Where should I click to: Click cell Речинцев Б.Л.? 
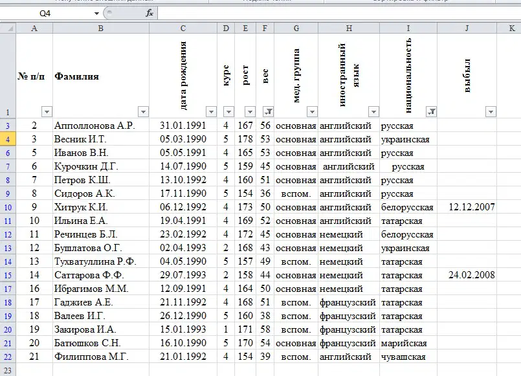click(x=101, y=234)
